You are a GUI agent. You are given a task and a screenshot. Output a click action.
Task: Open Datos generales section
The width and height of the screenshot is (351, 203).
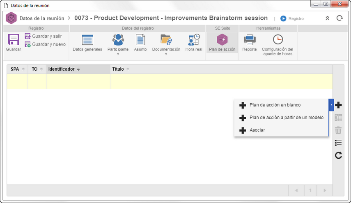(x=87, y=43)
